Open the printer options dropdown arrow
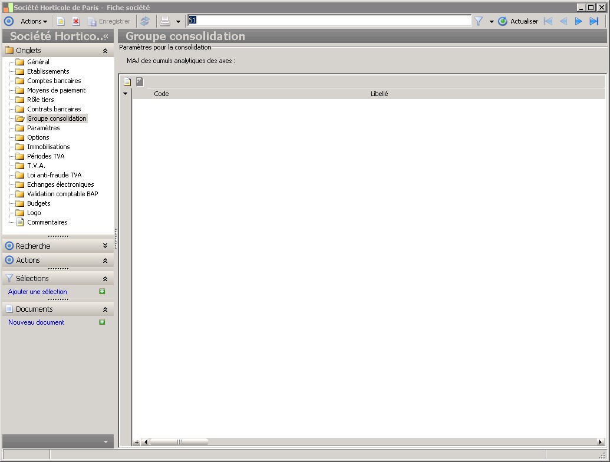The image size is (610, 462). coord(178,22)
